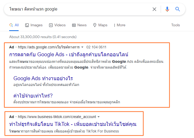Open the TikTok business ad headline link

tap(73, 124)
